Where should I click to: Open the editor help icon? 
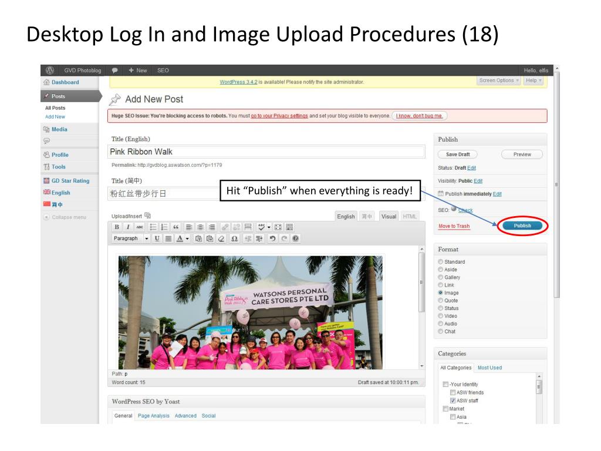pos(295,238)
